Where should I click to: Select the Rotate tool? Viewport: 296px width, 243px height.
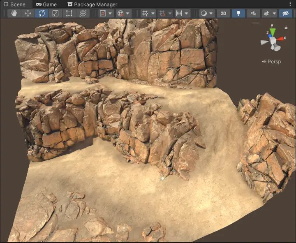click(x=42, y=14)
